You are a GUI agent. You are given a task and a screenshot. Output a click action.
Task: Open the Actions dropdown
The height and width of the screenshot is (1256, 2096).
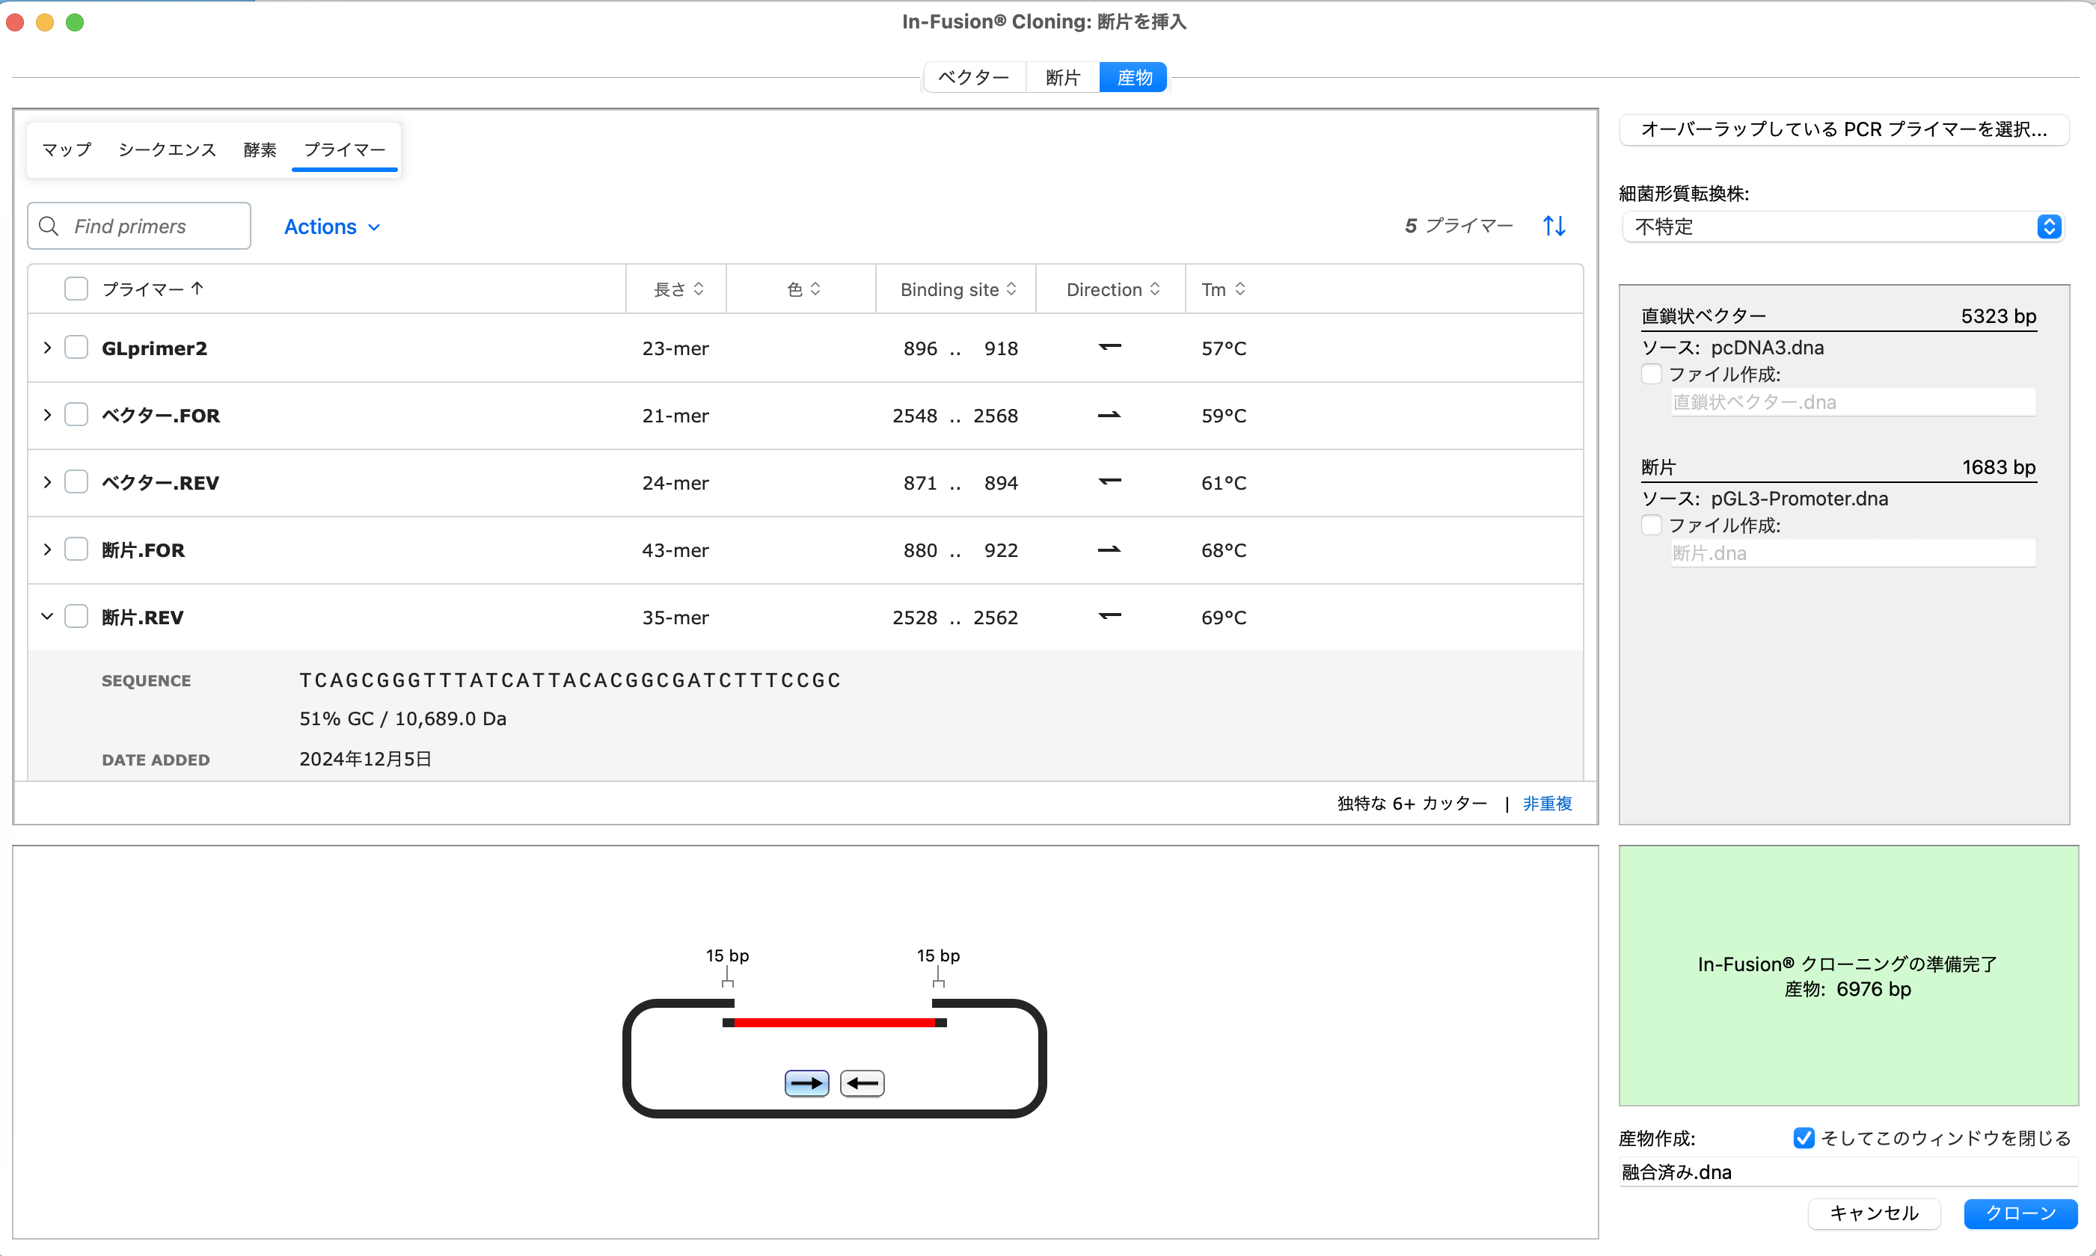point(332,226)
